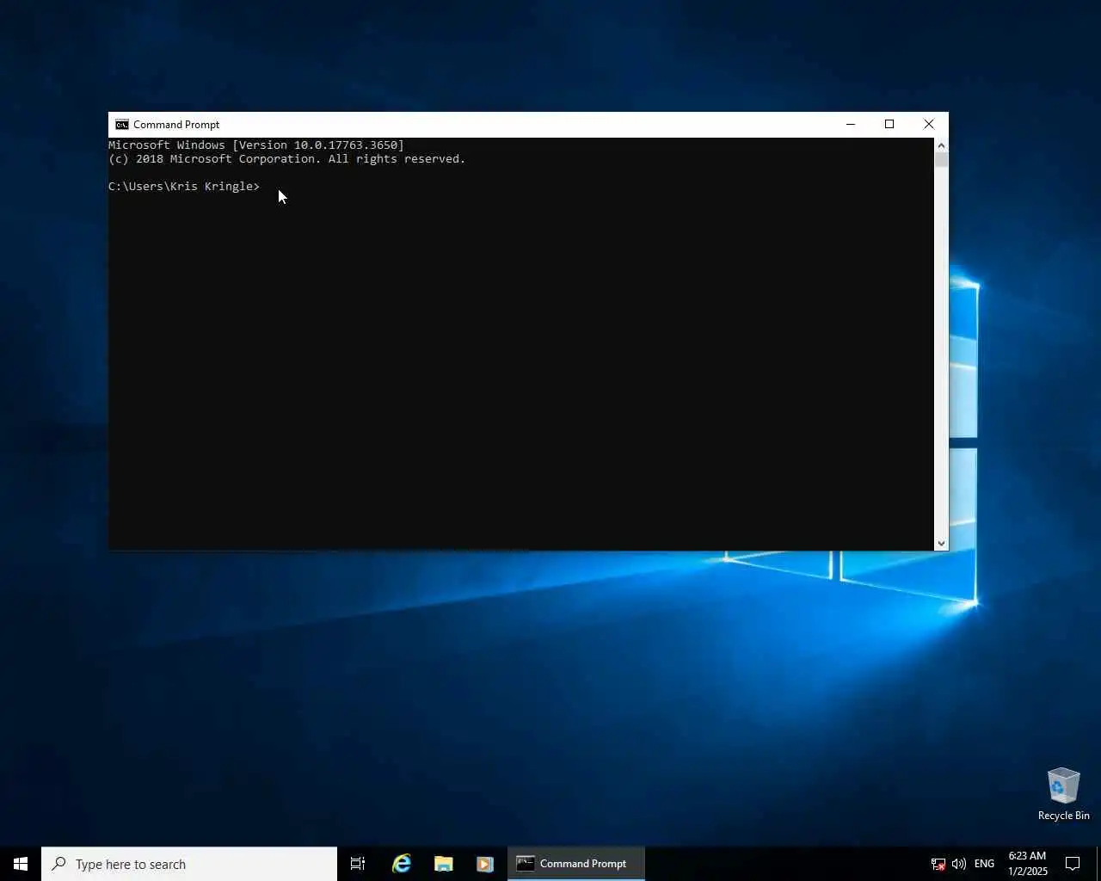Open the media player taskbar icon
The image size is (1101, 881).
(484, 864)
